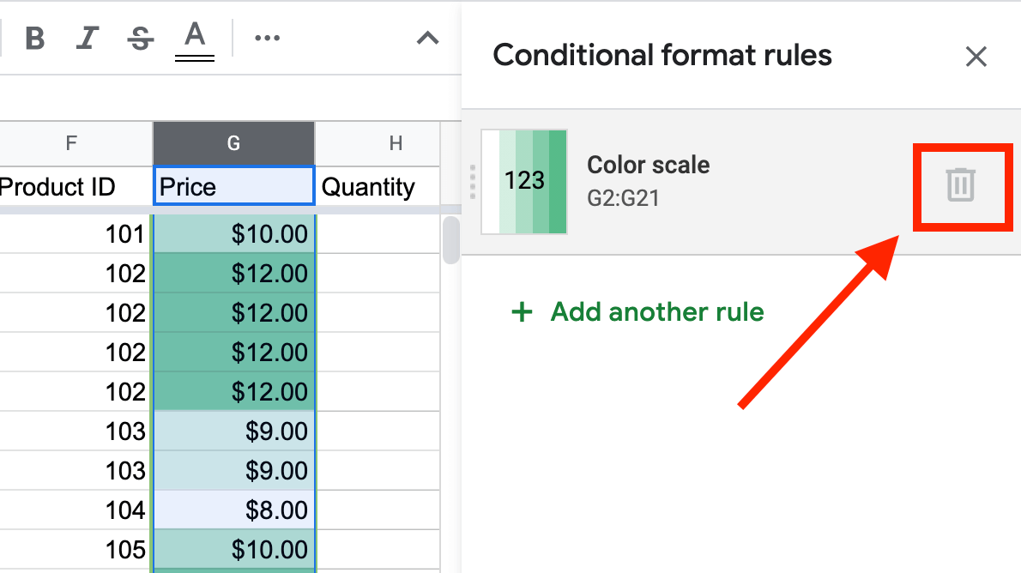This screenshot has height=573, width=1021.
Task: Click the Price header cell
Action: point(233,186)
